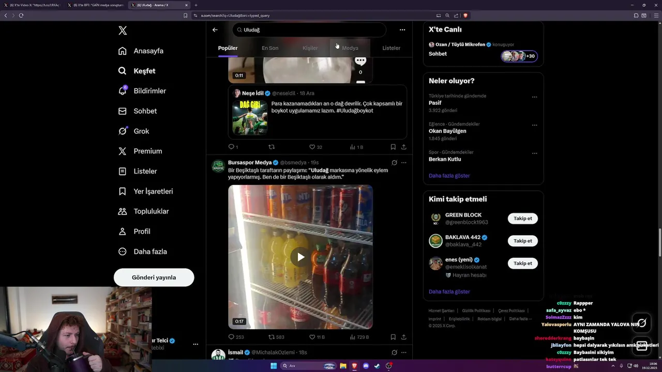The image size is (662, 372).
Task: Reply to the post with 1 reply
Action: pos(233,147)
